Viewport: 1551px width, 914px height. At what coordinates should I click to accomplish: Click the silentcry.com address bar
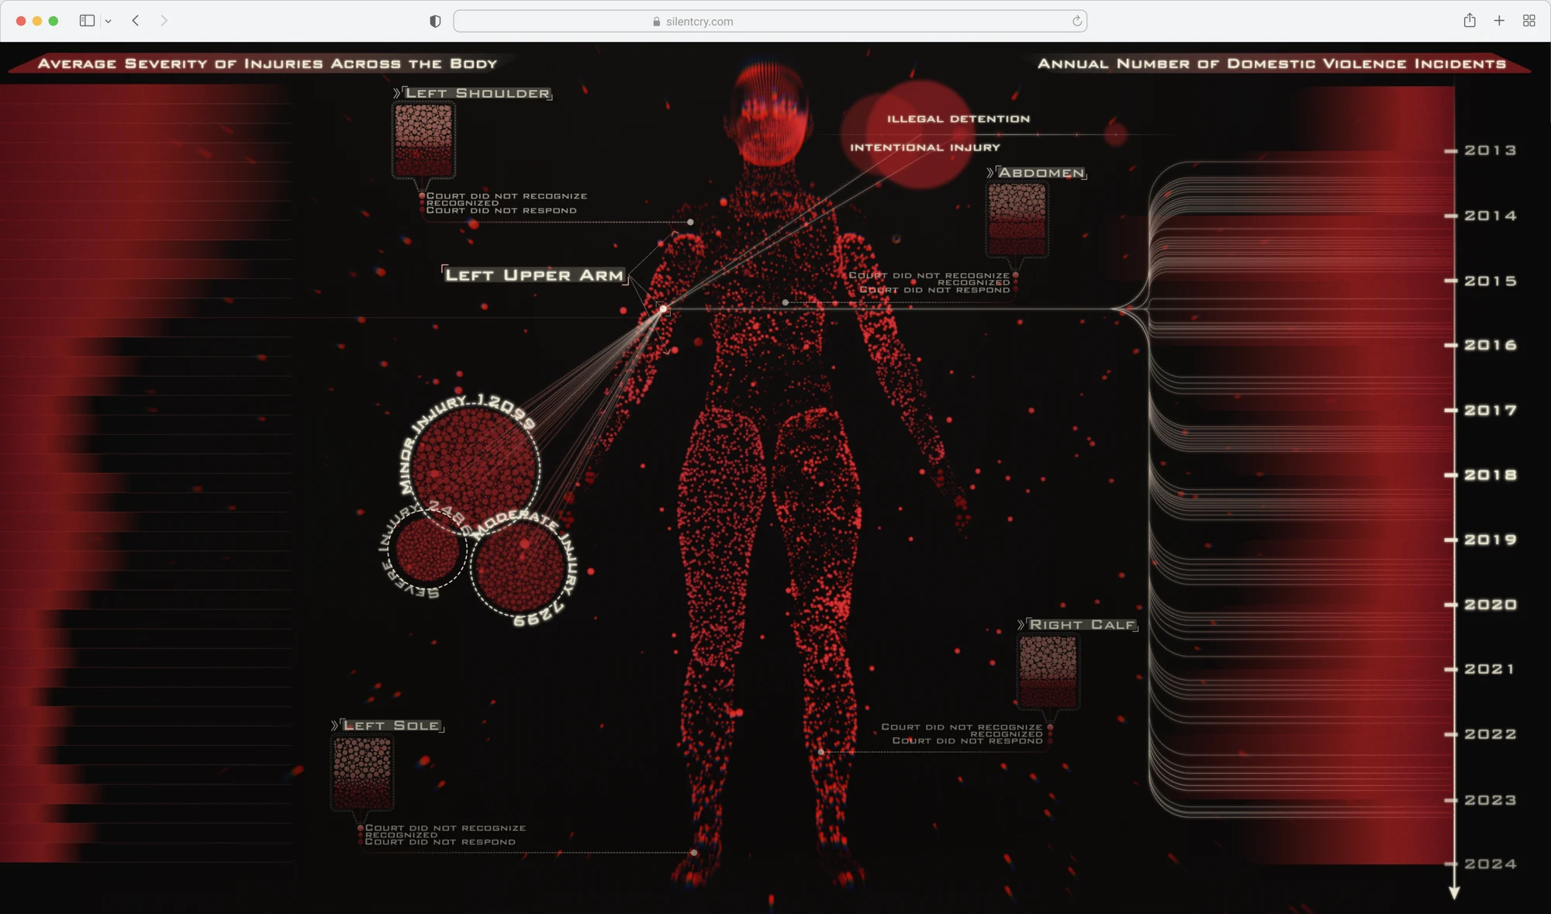(x=770, y=21)
